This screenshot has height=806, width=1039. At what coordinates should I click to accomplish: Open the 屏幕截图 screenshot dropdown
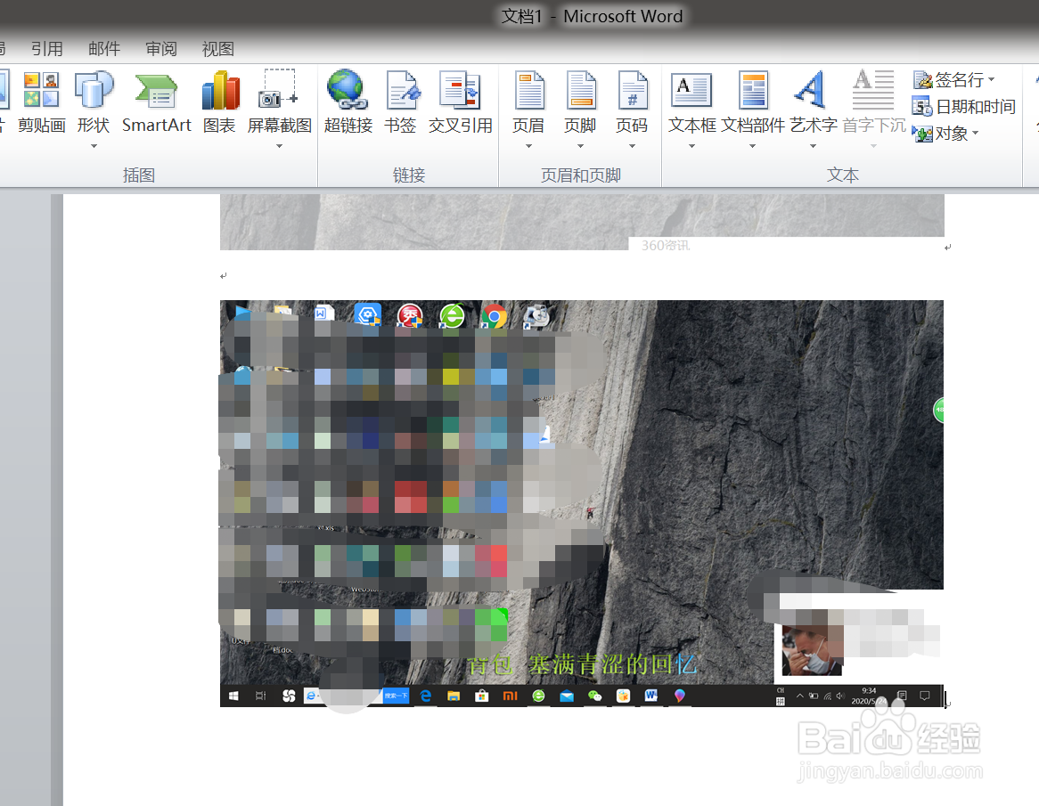pyautogui.click(x=279, y=110)
